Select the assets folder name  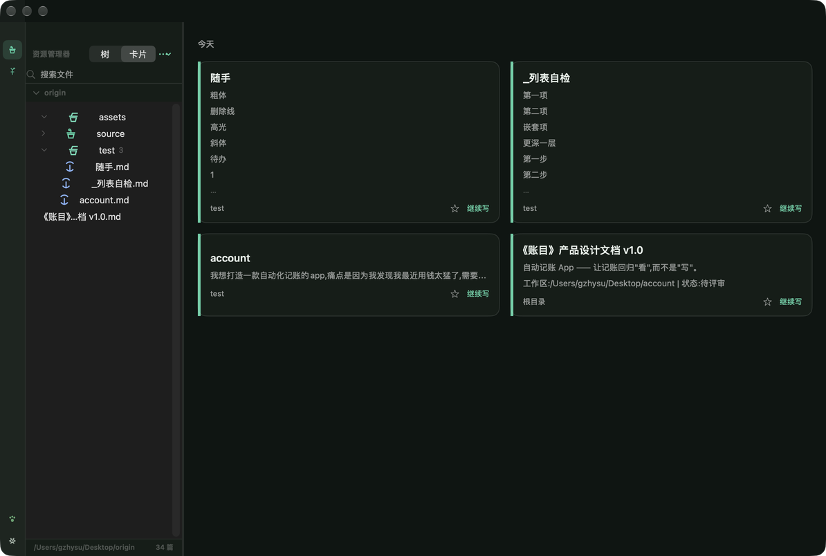112,117
